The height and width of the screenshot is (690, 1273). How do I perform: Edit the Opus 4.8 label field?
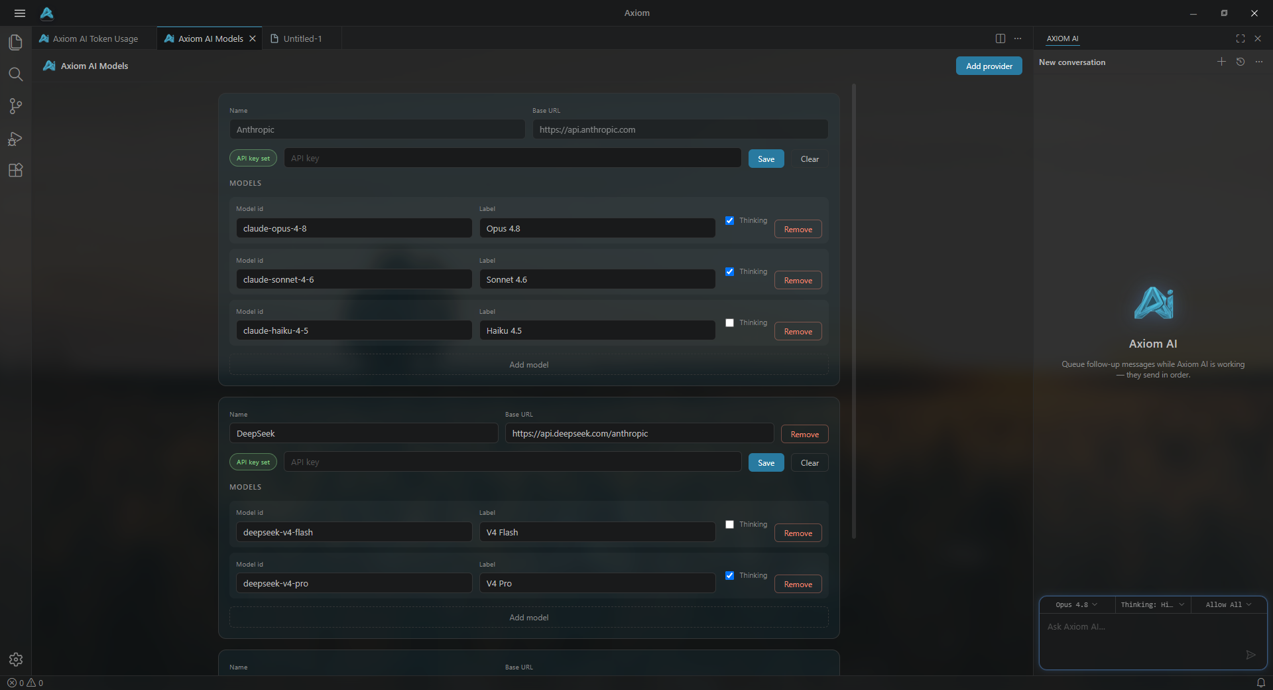point(597,228)
